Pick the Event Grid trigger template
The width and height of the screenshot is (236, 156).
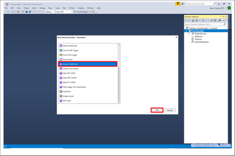click(70, 55)
